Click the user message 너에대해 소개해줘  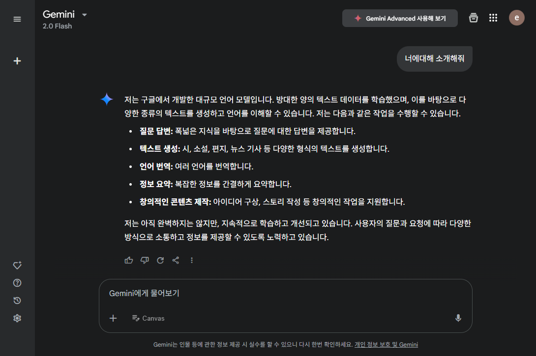coord(435,59)
